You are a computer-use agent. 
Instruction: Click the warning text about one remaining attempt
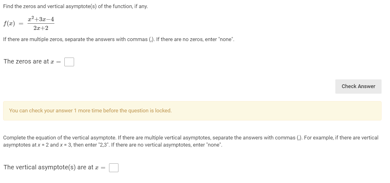(91, 110)
